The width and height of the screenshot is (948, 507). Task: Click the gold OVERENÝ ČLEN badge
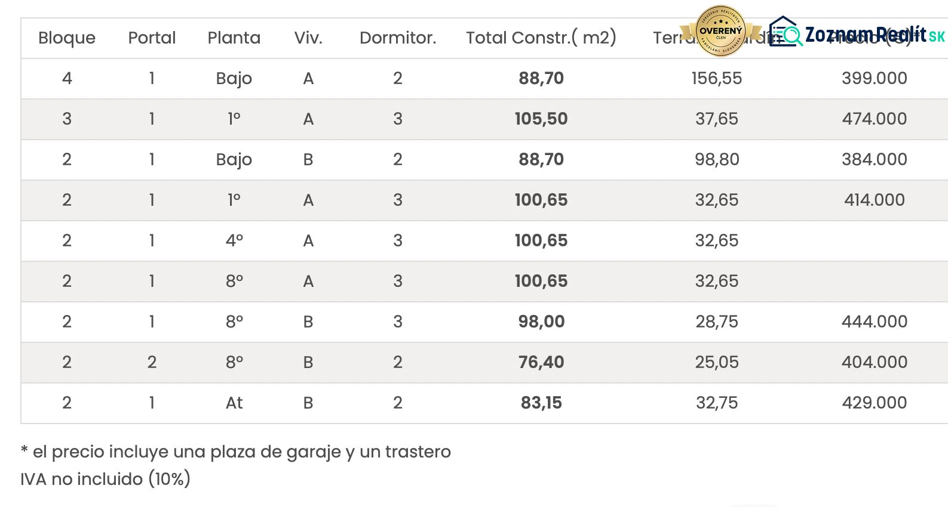pyautogui.click(x=720, y=32)
